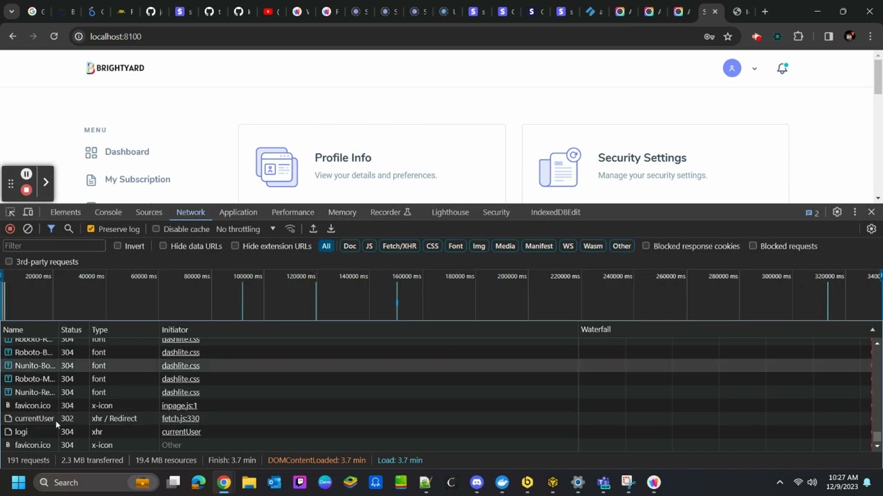Switch to the Application tab
Image resolution: width=883 pixels, height=496 pixels.
pos(238,212)
